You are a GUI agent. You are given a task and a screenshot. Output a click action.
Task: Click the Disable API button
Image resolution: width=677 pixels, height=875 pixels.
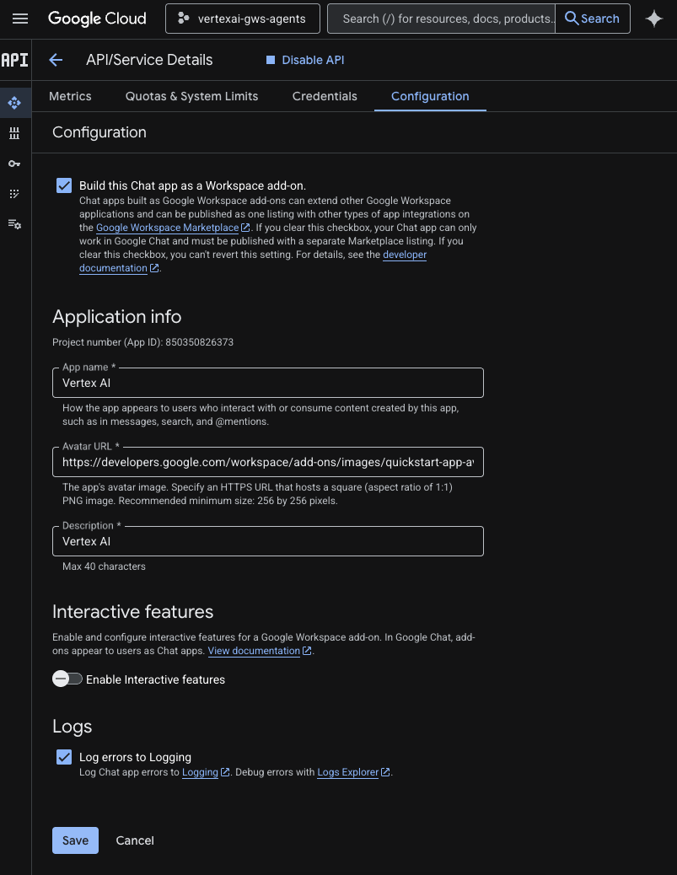[304, 60]
